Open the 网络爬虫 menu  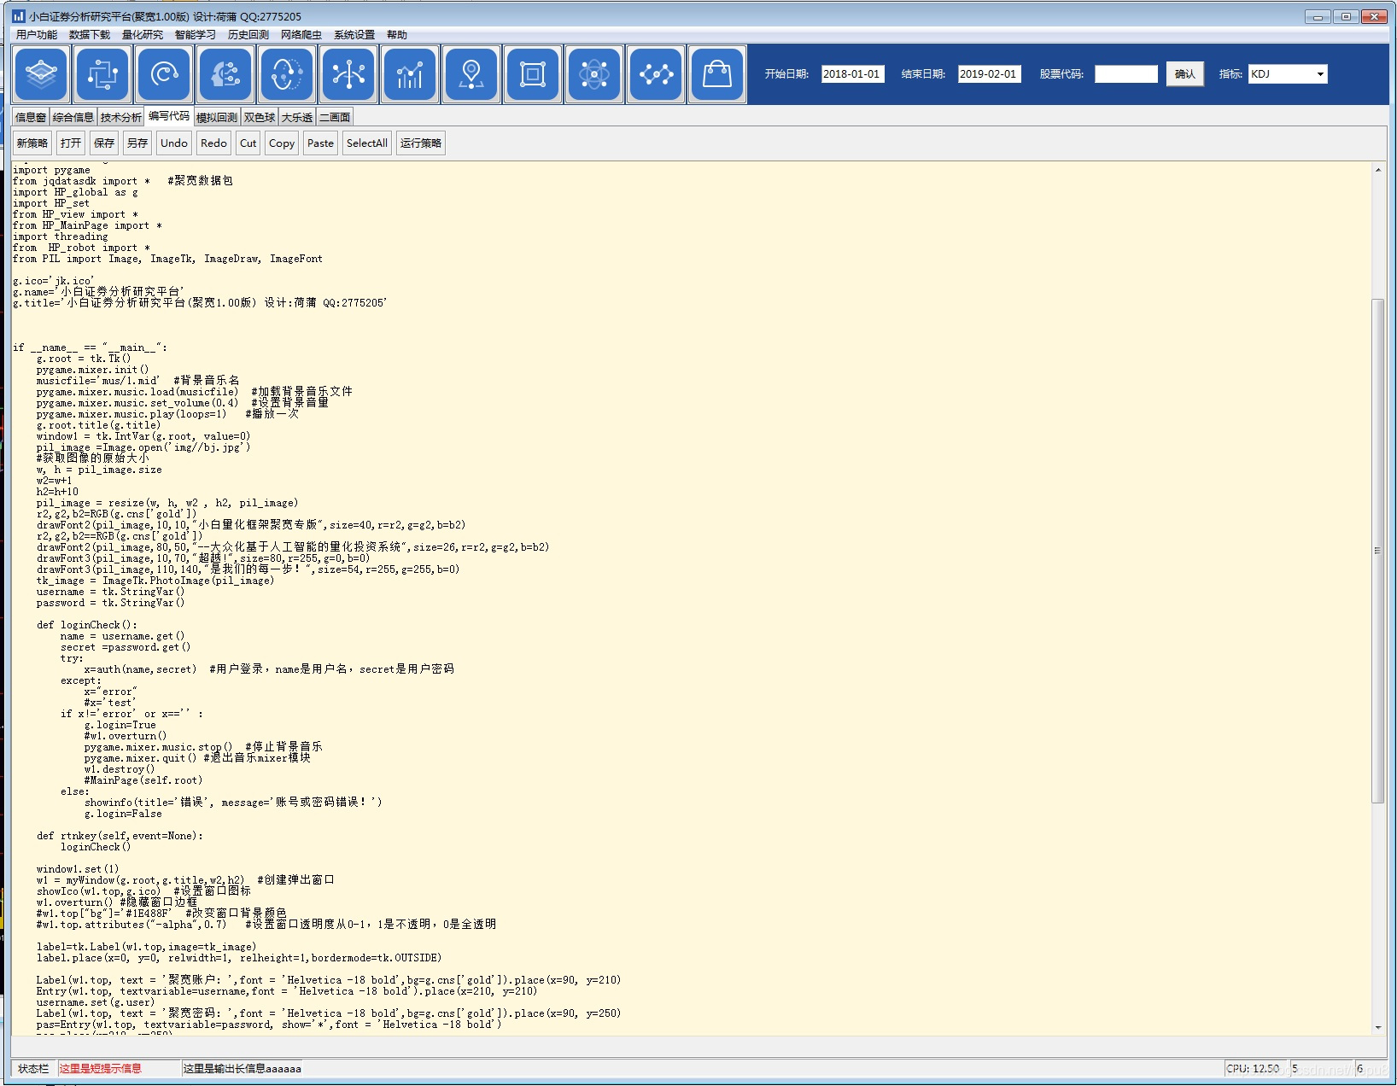pyautogui.click(x=301, y=35)
